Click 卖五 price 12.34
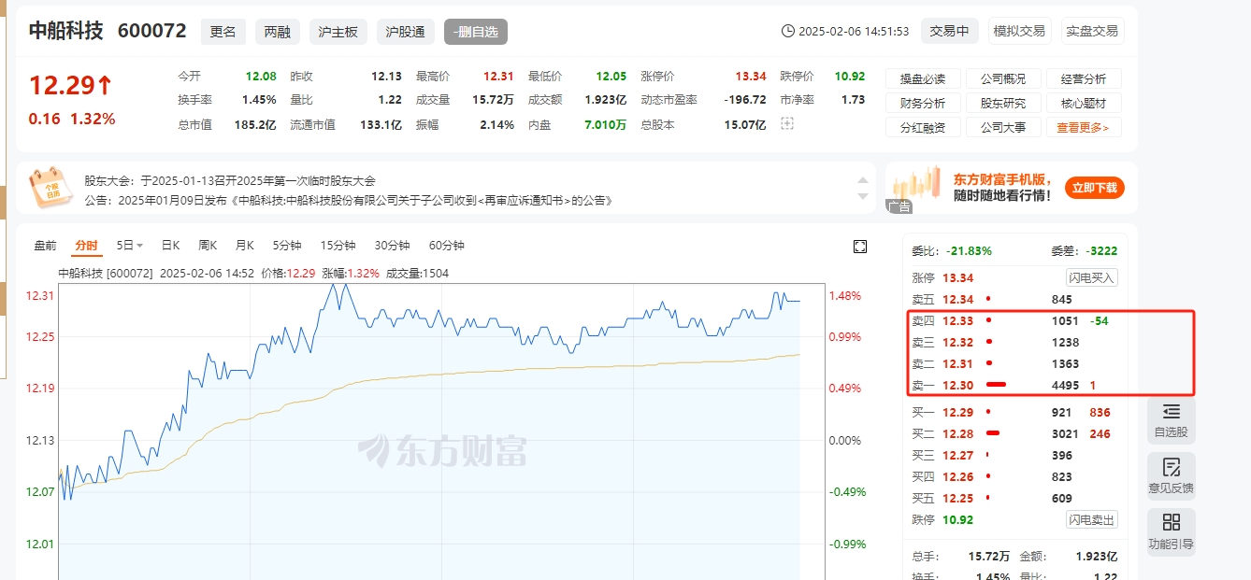Screen dimensions: 1251x580 tap(957, 300)
